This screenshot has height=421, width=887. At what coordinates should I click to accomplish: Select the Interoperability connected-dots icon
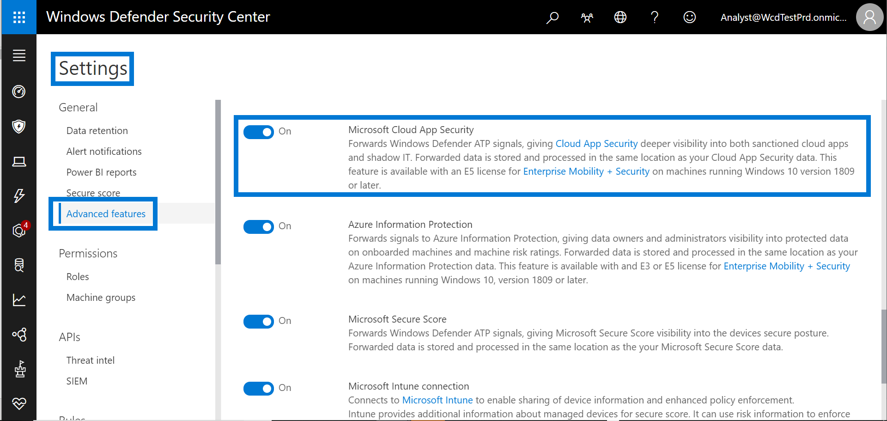coord(19,335)
